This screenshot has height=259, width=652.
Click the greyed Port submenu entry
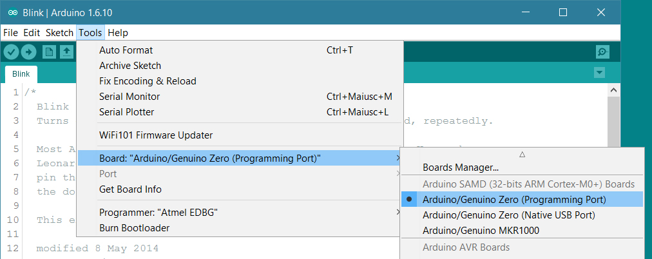point(240,174)
